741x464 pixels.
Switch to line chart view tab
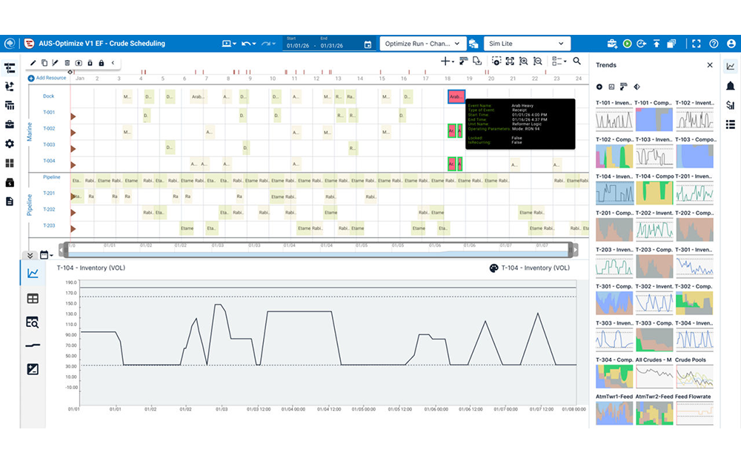(33, 273)
